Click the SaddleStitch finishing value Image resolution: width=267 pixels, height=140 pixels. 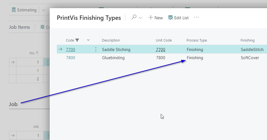252,49
